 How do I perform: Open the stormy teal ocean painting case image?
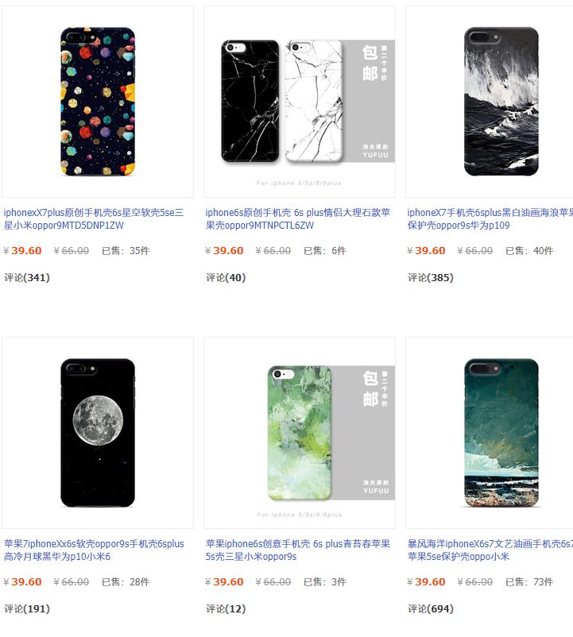490,433
